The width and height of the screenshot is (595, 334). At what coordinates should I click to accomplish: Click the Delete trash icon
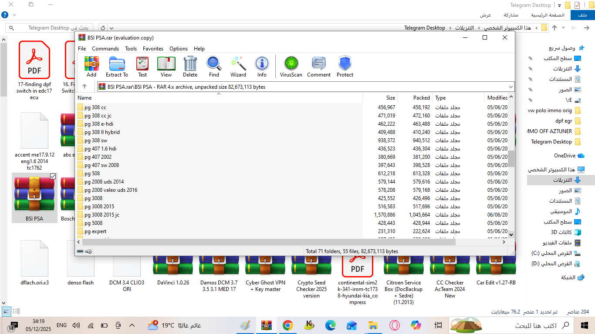[190, 67]
